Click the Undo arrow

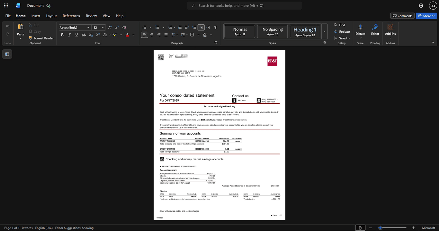click(x=8, y=26)
